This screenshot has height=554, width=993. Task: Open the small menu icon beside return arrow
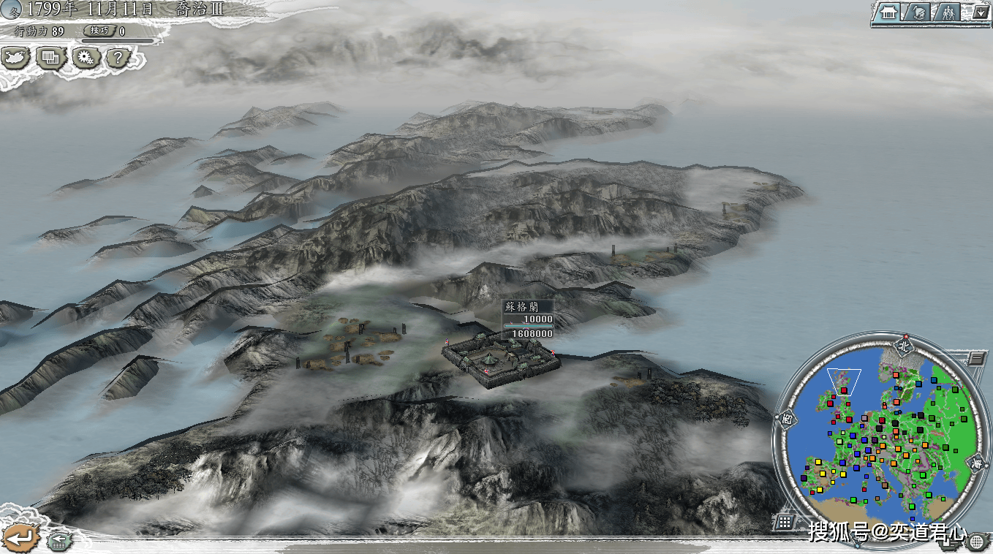[x=59, y=541]
